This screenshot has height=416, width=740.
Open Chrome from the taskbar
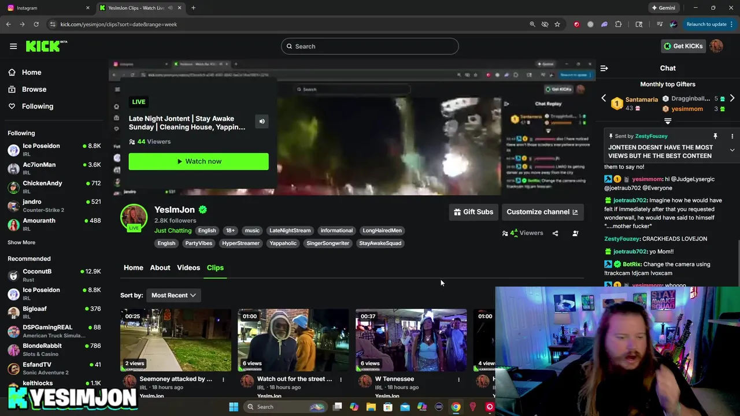456,407
